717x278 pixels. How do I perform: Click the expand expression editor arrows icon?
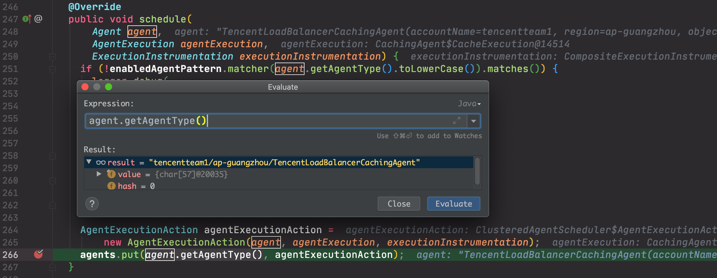(456, 121)
